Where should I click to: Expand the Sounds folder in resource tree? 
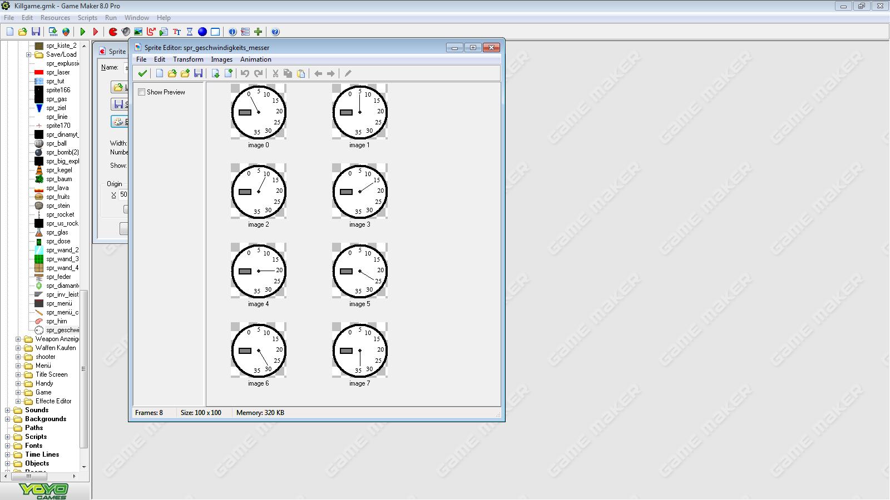click(x=8, y=410)
